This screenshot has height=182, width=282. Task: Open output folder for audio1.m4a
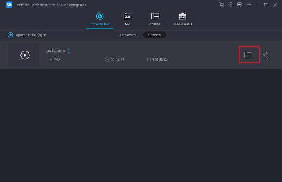(247, 55)
